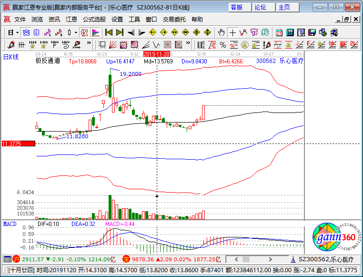Click the purple 节 icon
Image resolution: width=363 pixels, height=277 pixels.
click(x=254, y=32)
